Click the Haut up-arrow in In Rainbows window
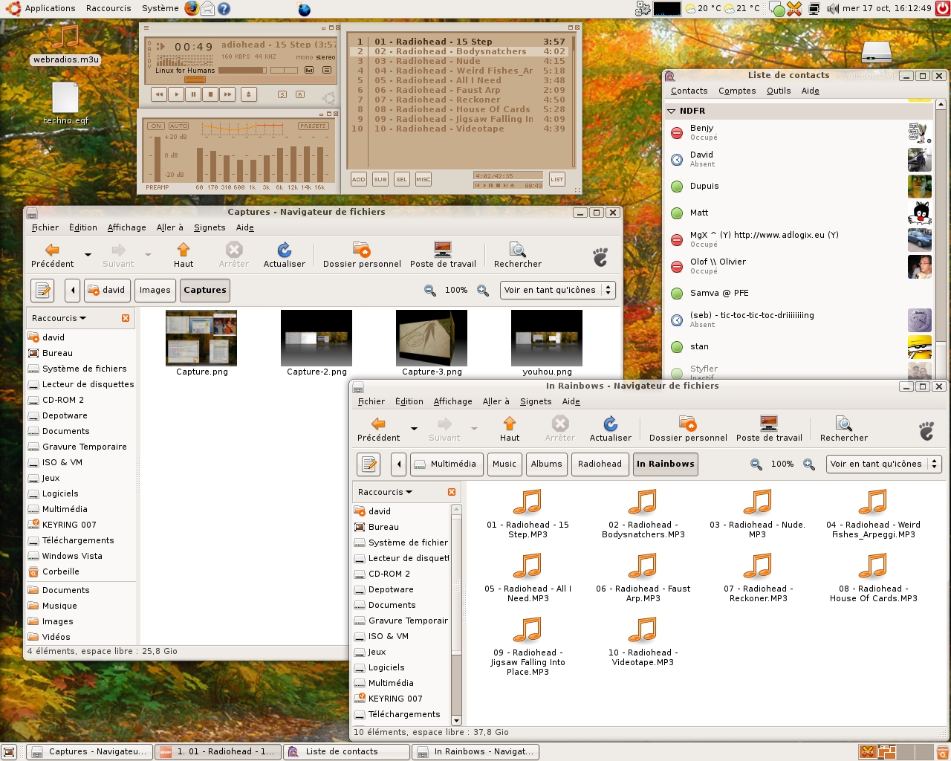The image size is (951, 761). click(x=510, y=428)
